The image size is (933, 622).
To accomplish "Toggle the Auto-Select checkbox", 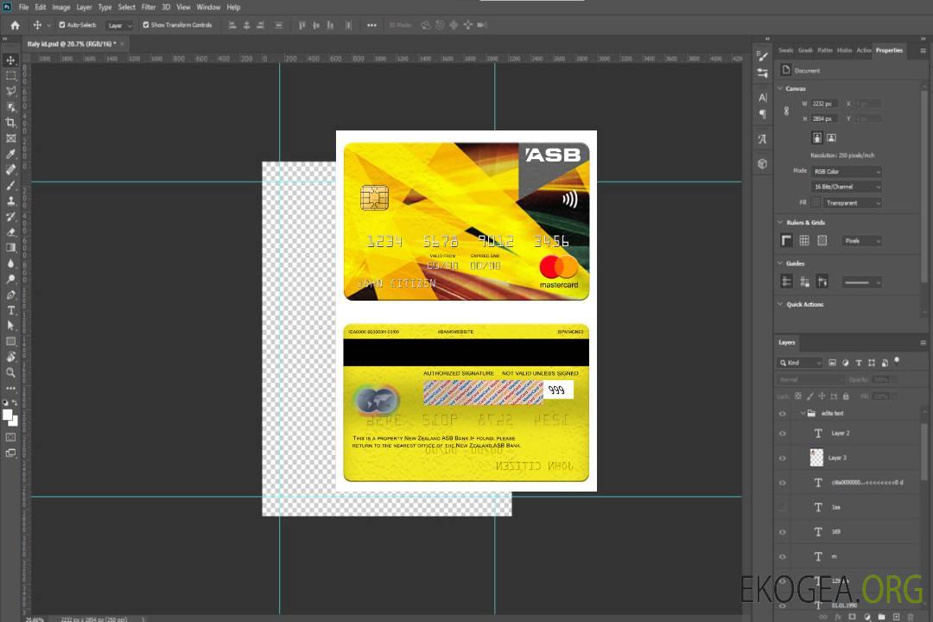I will 62,25.
